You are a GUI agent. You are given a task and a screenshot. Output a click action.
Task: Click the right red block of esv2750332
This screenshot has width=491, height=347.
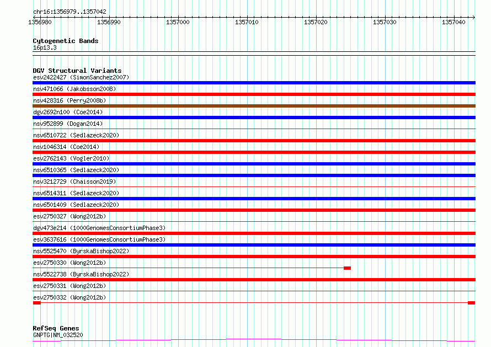tap(472, 303)
